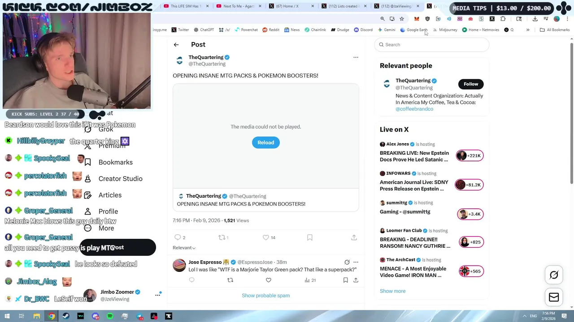Show probable spam replies
The image size is (574, 322).
click(265, 296)
